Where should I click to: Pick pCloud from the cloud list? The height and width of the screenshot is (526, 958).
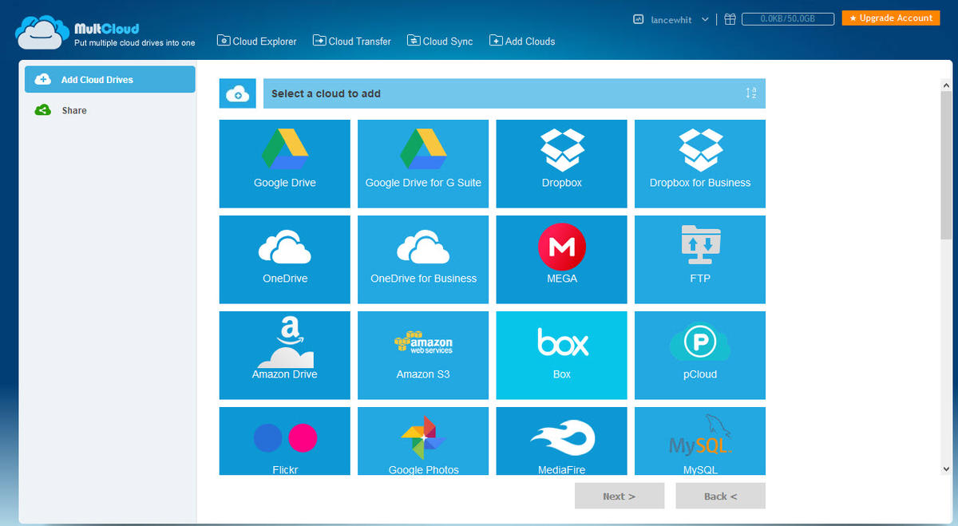699,355
